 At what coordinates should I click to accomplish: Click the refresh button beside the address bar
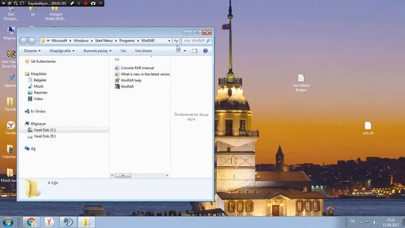point(176,41)
